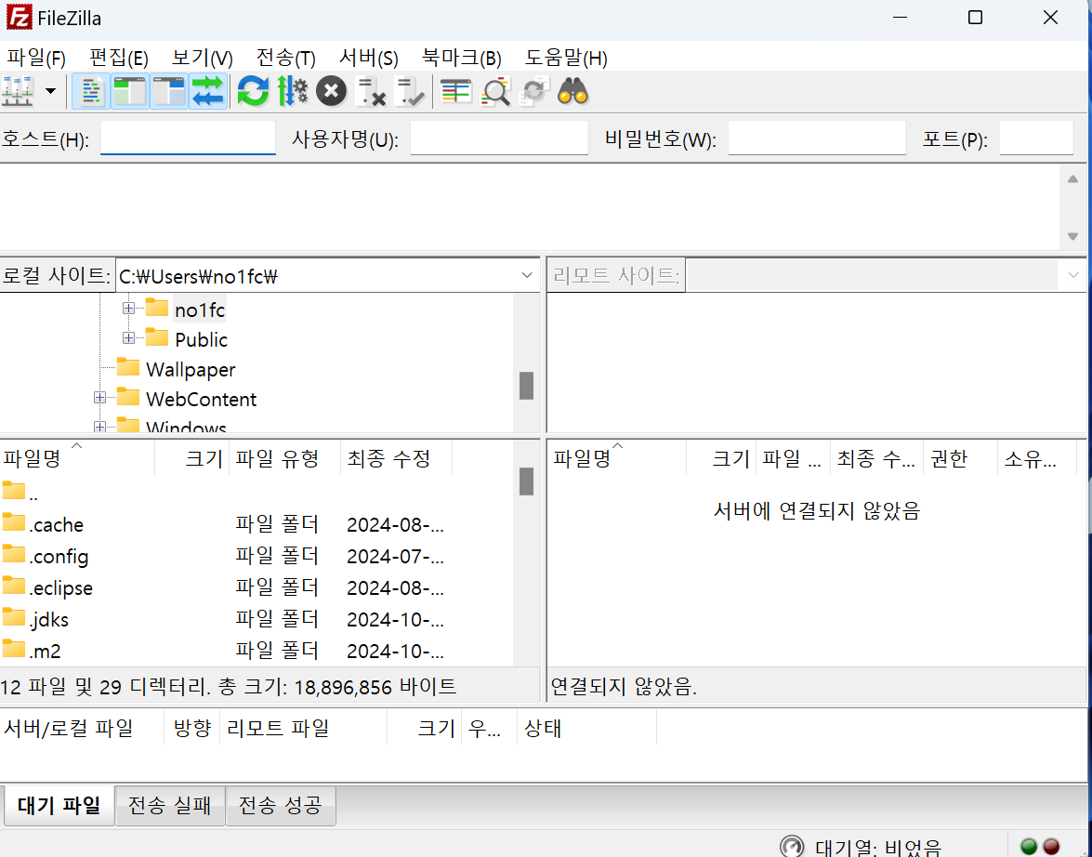Reconnect to last server icon
This screenshot has height=857, width=1092.
pos(410,91)
